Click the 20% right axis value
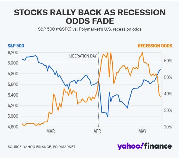 [168, 127]
